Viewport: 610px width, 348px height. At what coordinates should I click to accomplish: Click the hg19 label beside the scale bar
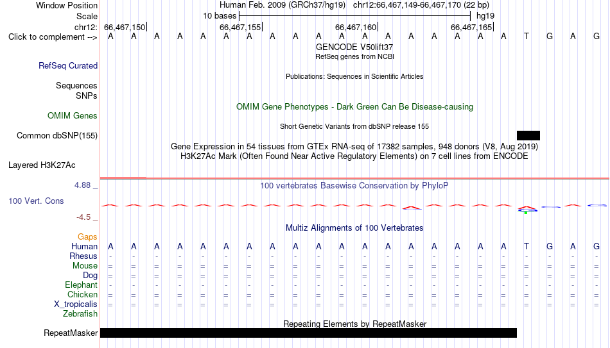pos(485,16)
